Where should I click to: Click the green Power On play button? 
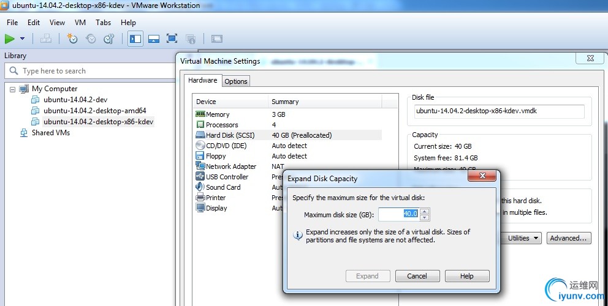(10, 39)
